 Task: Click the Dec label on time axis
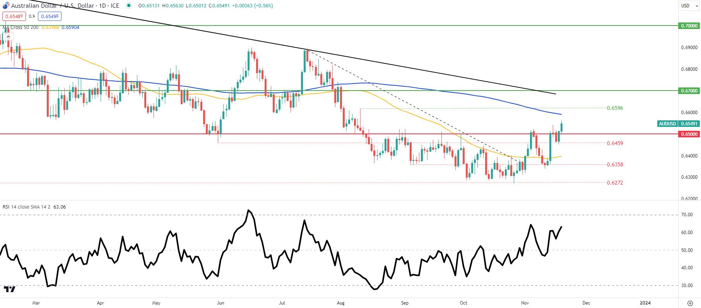coord(586,303)
